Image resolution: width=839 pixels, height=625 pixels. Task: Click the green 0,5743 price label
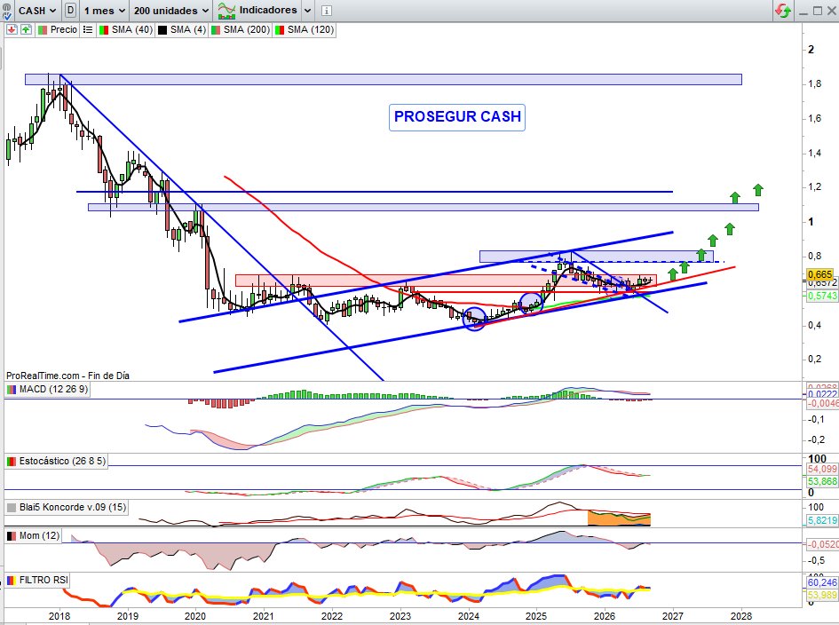point(822,296)
